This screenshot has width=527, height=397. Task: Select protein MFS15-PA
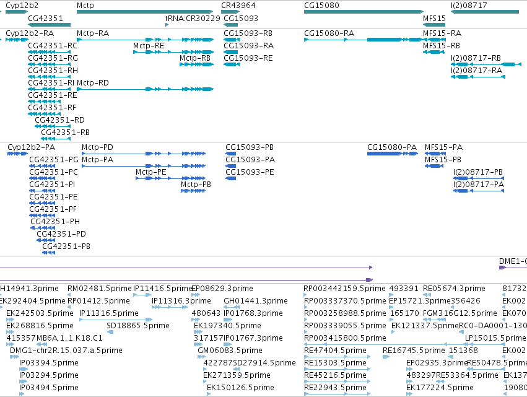tap(443, 147)
